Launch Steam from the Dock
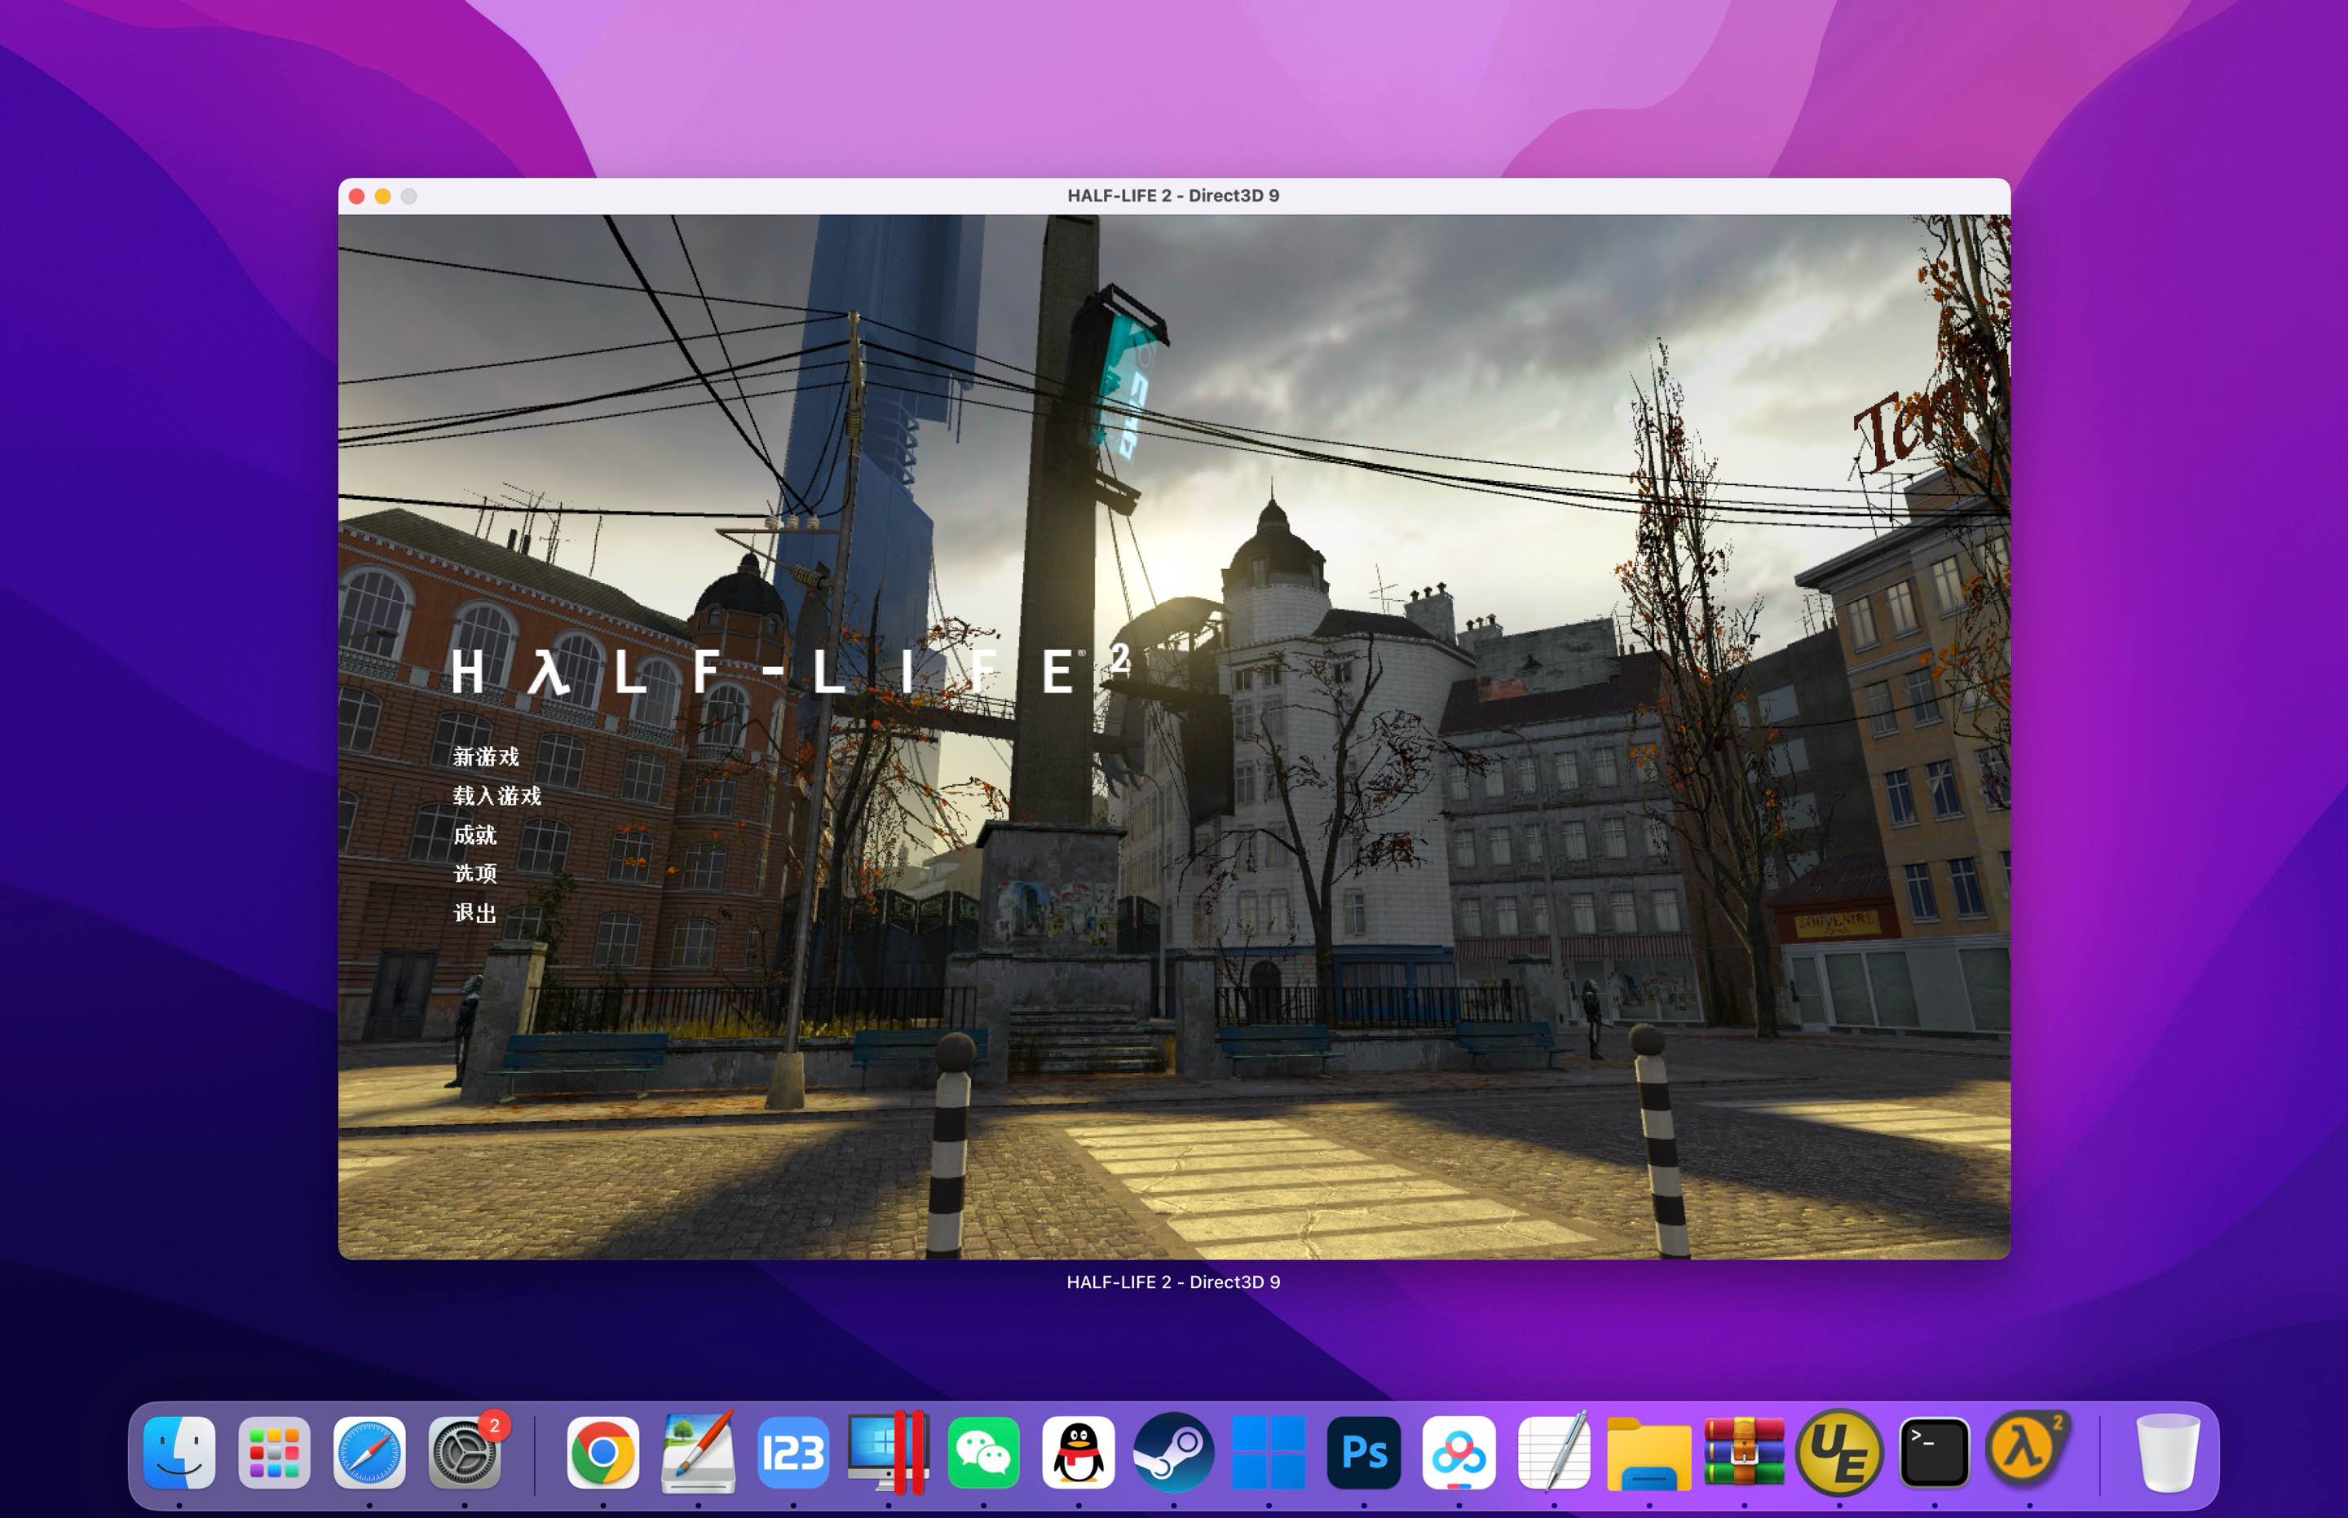The width and height of the screenshot is (2348, 1518). click(x=1174, y=1453)
